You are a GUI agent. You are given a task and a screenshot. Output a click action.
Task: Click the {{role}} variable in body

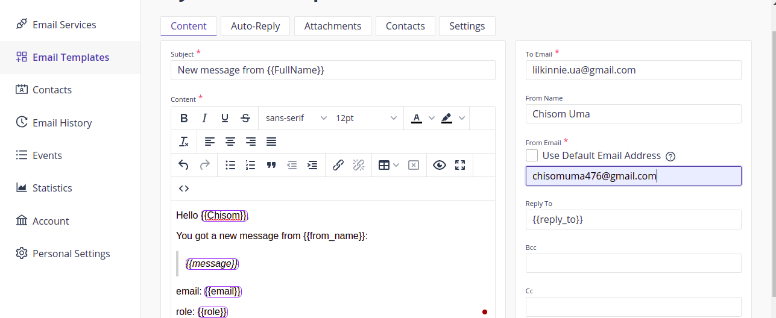pos(213,312)
